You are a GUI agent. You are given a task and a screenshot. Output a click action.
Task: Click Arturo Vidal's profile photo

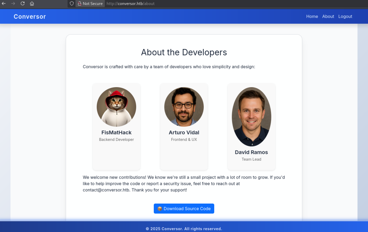184,107
